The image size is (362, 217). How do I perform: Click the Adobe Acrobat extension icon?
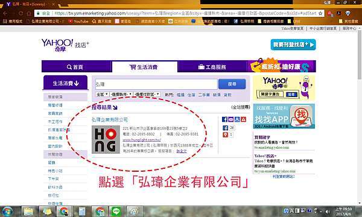point(338,13)
